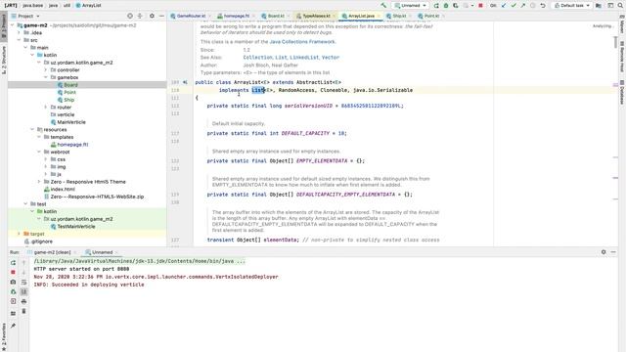Collapse the gamebox package node
626x352 pixels.
(46, 77)
